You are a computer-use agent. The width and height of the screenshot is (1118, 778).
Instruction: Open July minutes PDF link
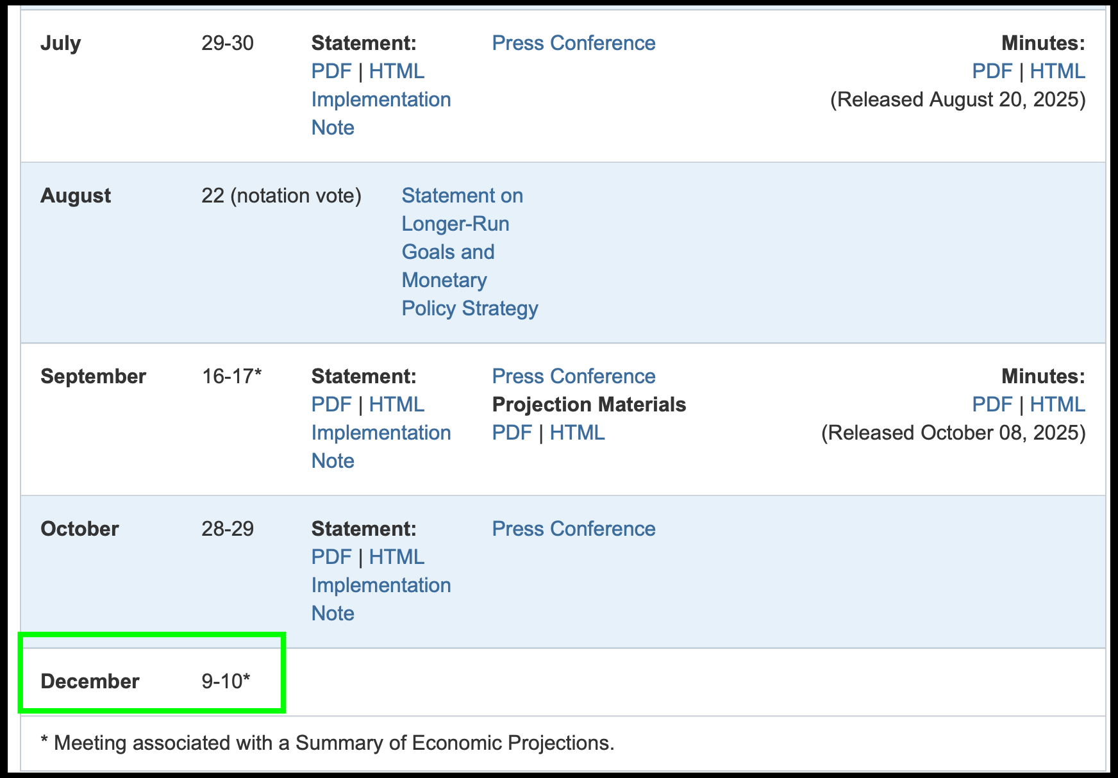[992, 71]
